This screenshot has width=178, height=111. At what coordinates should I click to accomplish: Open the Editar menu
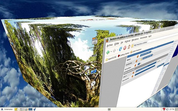click(117, 44)
